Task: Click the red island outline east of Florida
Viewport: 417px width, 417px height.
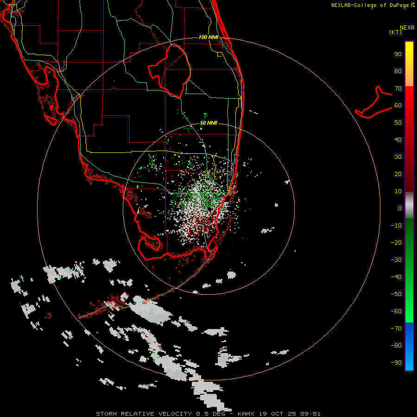Action: click(x=373, y=102)
